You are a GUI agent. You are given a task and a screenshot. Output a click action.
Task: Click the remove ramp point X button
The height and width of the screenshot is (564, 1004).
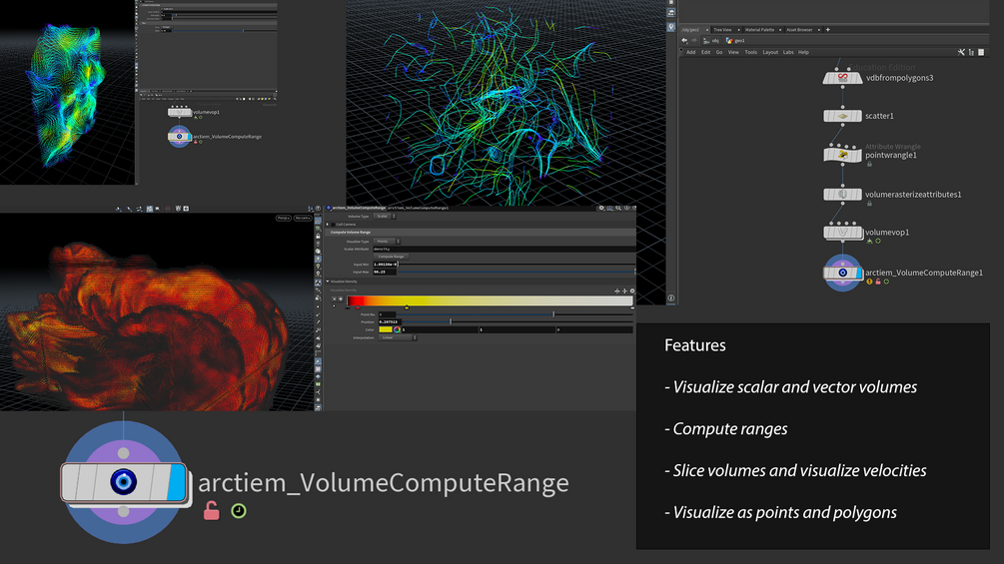click(x=334, y=298)
